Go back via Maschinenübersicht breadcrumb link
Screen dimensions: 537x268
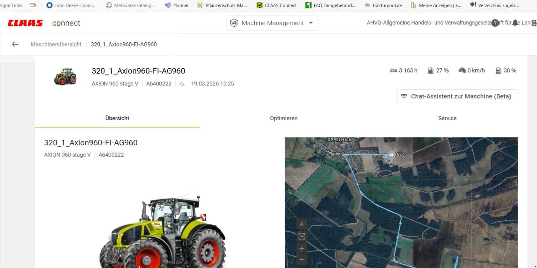[x=56, y=44]
